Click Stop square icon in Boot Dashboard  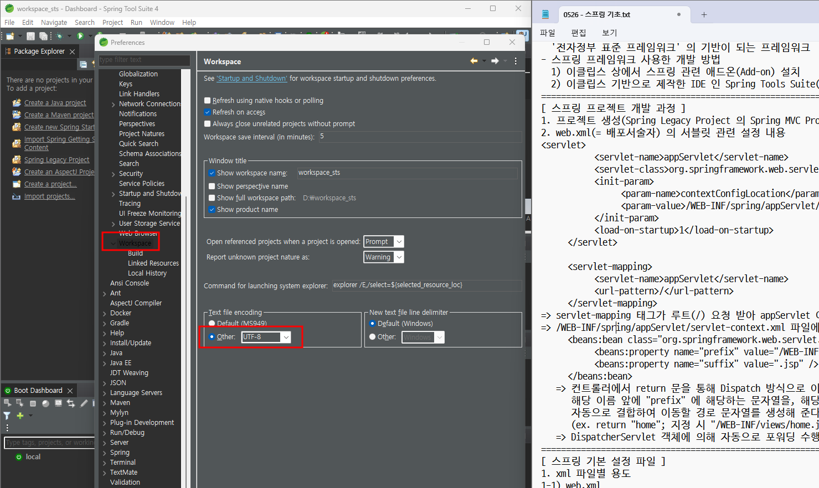click(x=33, y=403)
